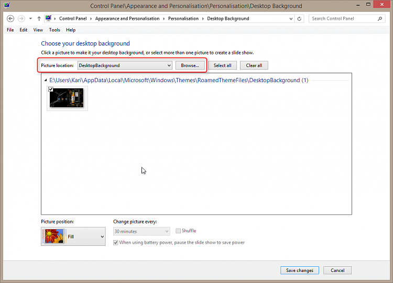The height and width of the screenshot is (283, 393).
Task: Go to Appearance and Personalisation breadcrumb
Action: point(127,18)
